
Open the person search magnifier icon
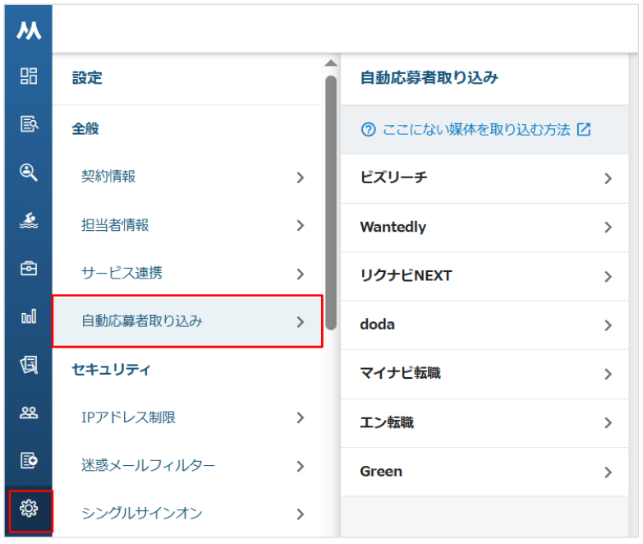(x=29, y=172)
